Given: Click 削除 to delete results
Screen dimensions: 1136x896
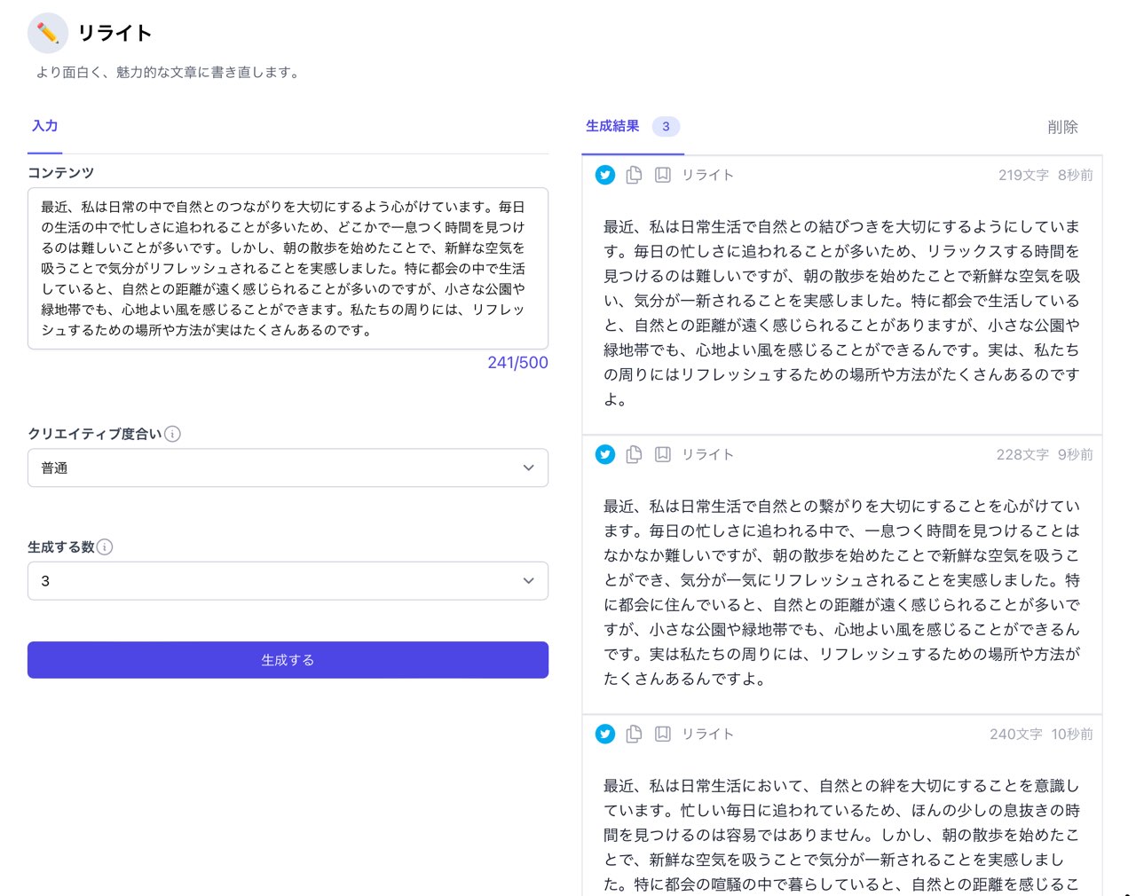Looking at the screenshot, I should (1062, 127).
